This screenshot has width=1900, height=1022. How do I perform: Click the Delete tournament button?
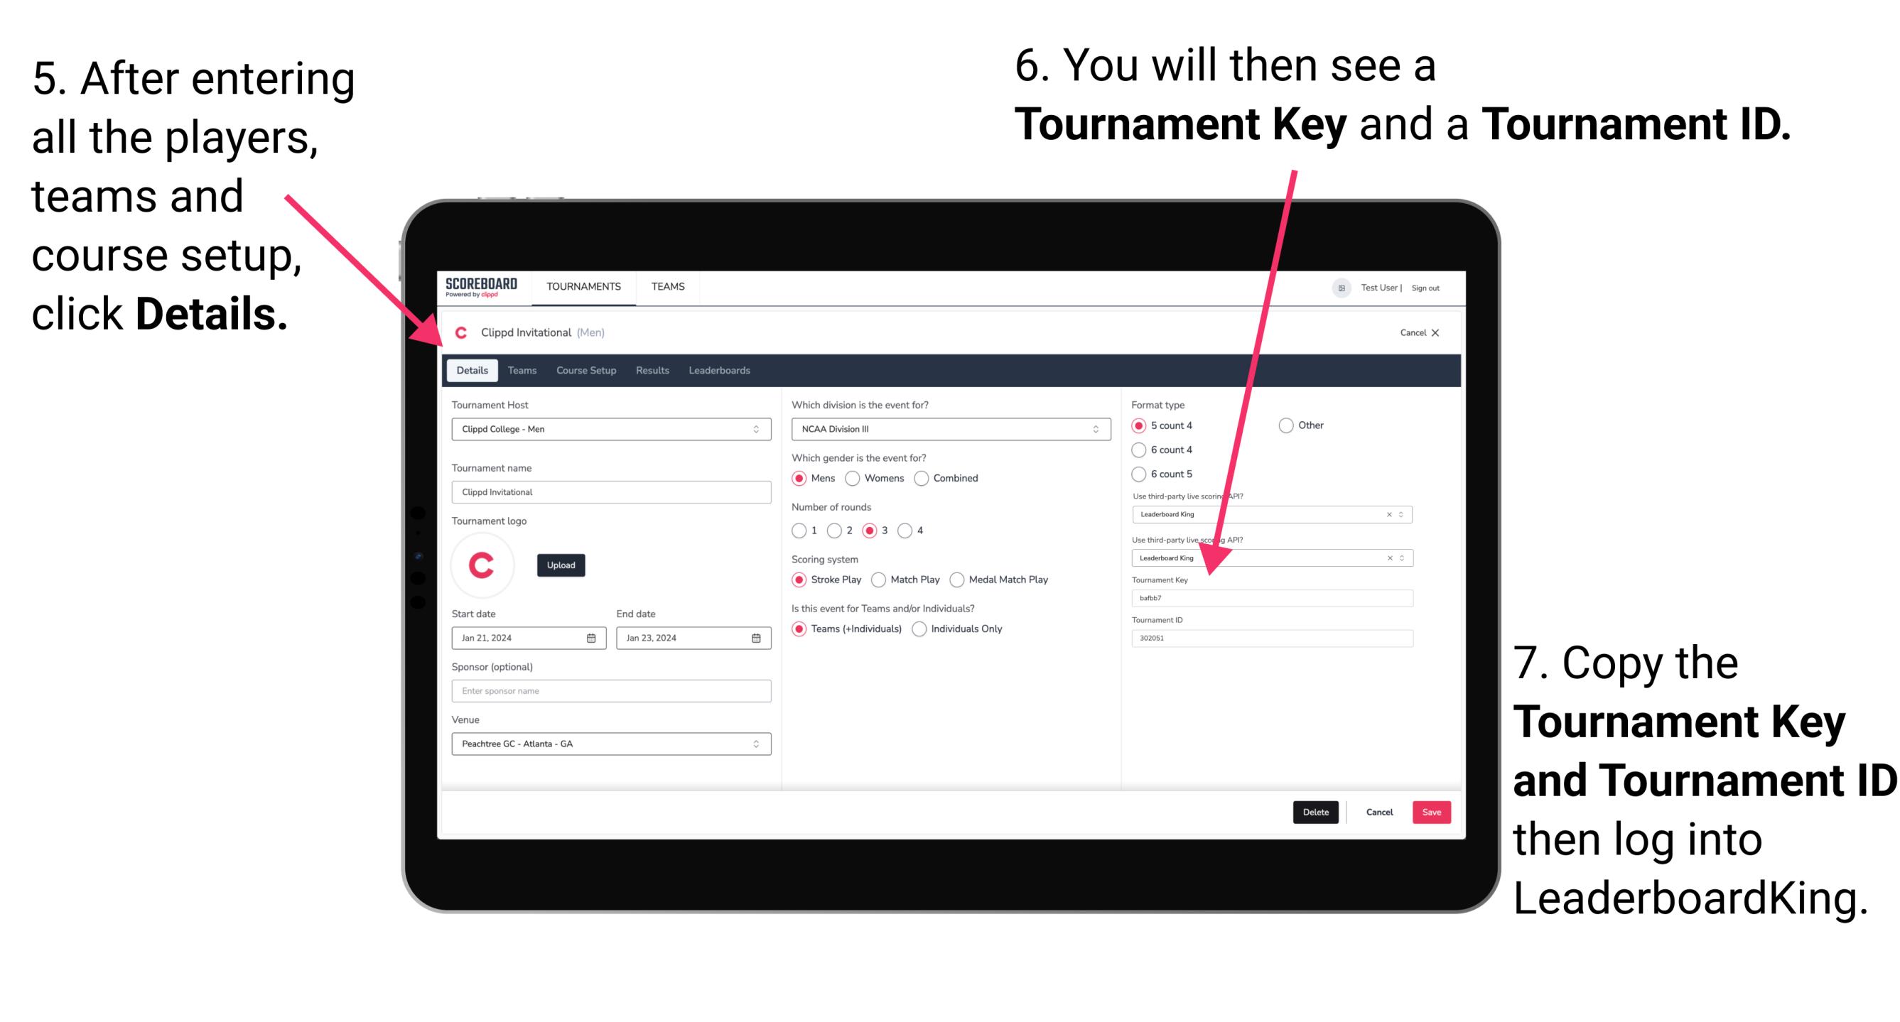[x=1316, y=812]
